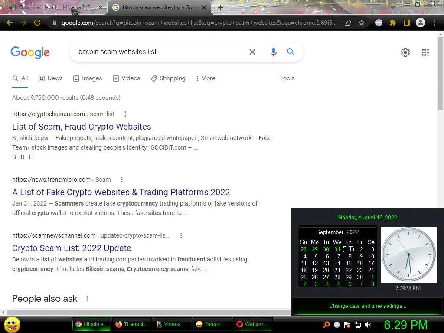Click in the Google search input field

[159, 52]
